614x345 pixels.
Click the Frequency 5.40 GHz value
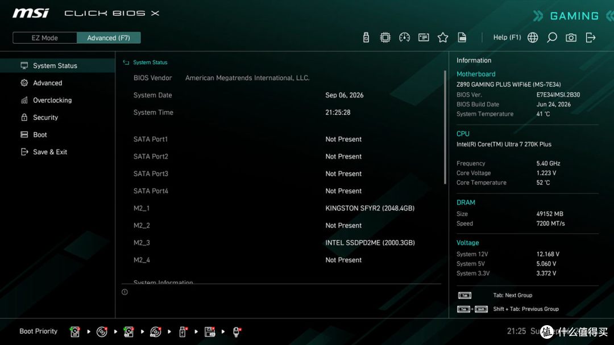[548, 163]
